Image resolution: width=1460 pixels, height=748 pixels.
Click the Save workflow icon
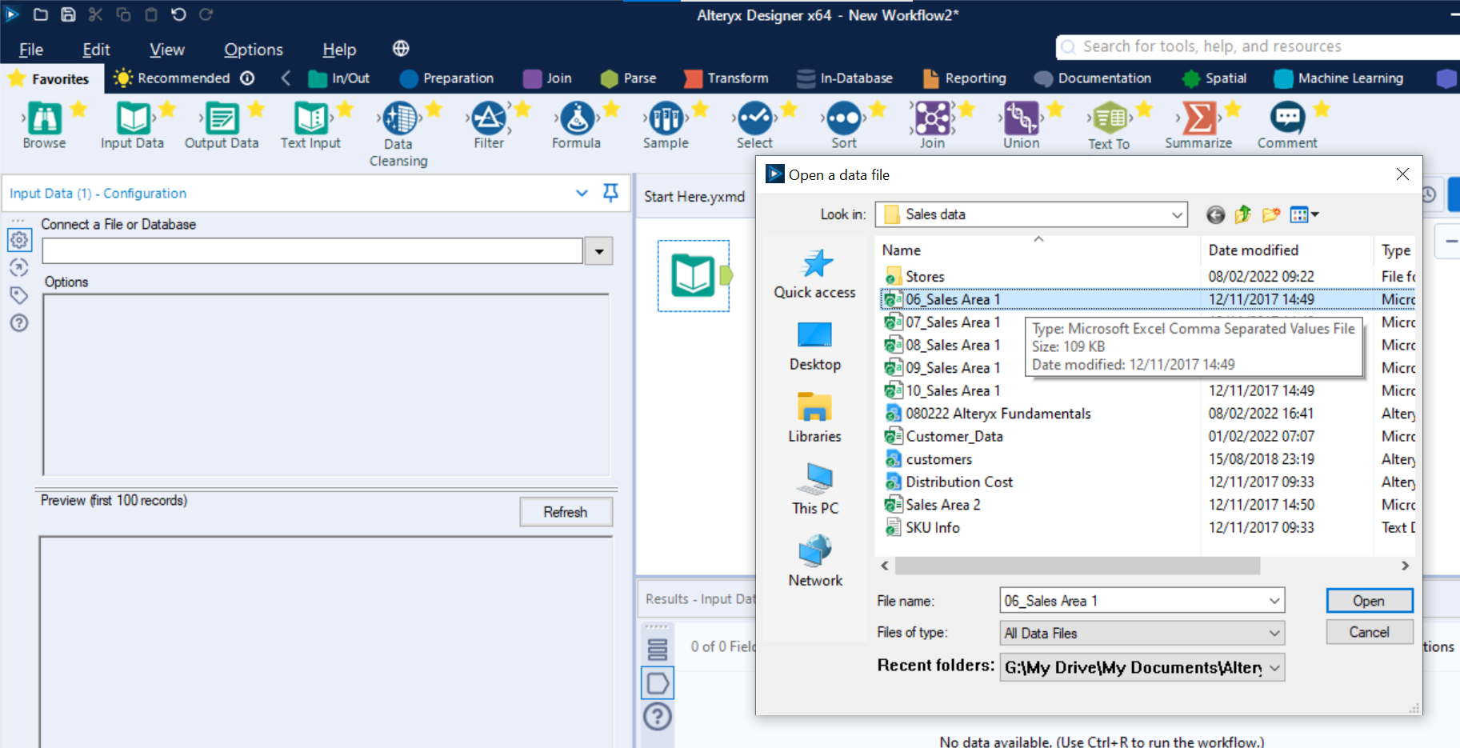[68, 14]
